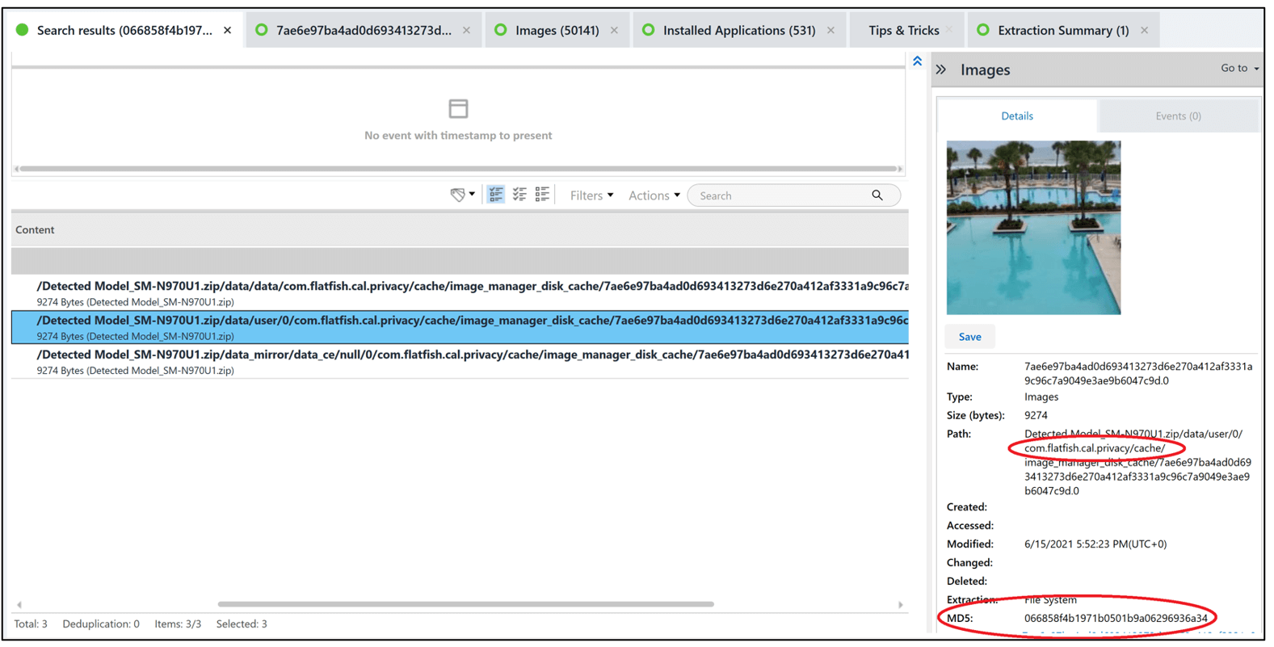
Task: Switch to the Events (0) tab
Action: [1177, 116]
